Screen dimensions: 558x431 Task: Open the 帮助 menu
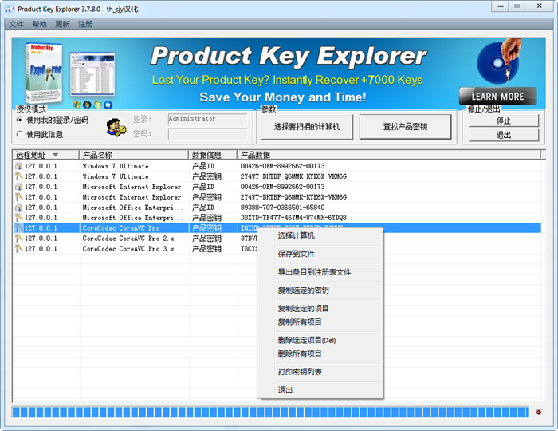(39, 24)
